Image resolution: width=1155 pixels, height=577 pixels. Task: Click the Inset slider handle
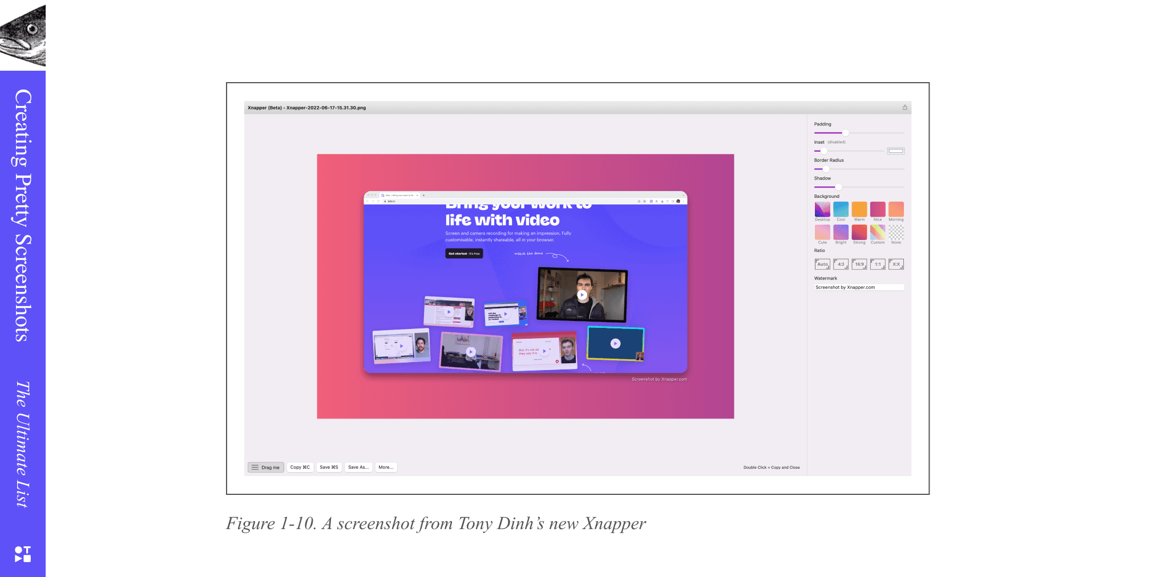coord(823,151)
